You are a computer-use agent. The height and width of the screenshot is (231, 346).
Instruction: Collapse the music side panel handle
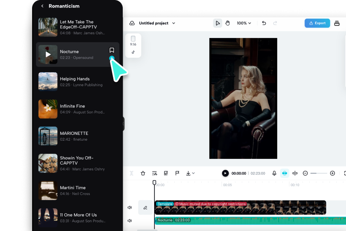pos(124,124)
